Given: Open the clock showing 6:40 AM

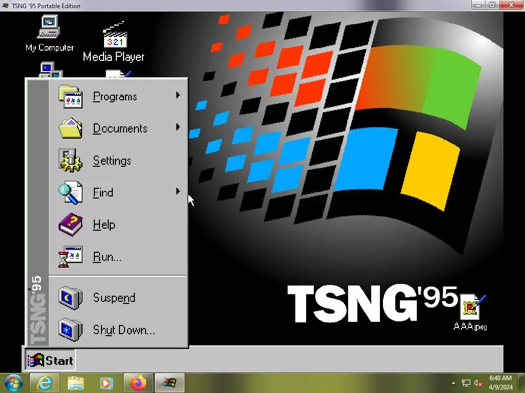Looking at the screenshot, I should point(501,383).
